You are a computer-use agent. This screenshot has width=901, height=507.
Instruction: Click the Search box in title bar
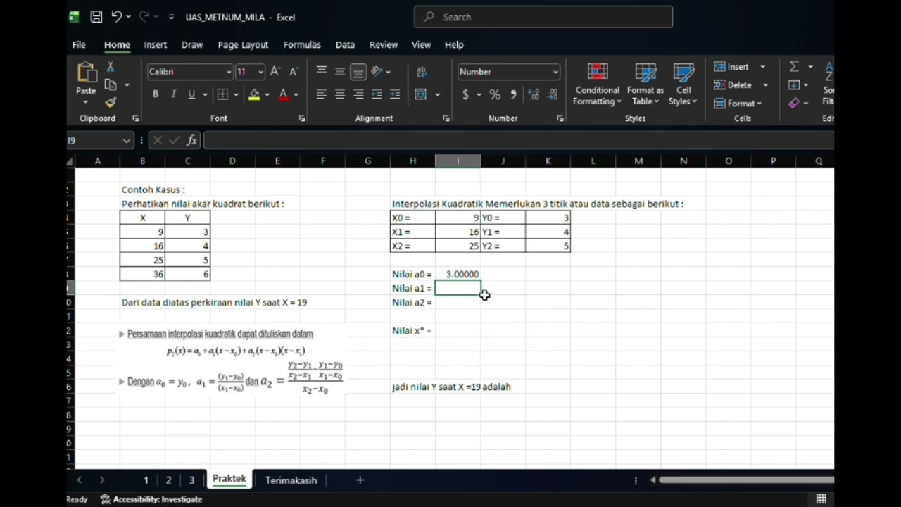coord(543,17)
